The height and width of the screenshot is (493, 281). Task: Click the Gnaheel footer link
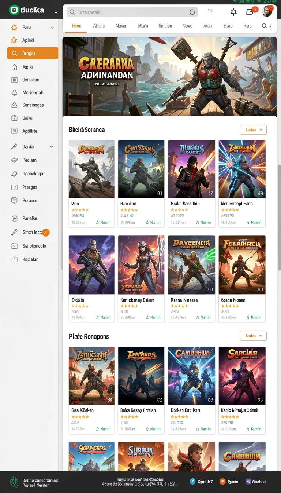256,482
